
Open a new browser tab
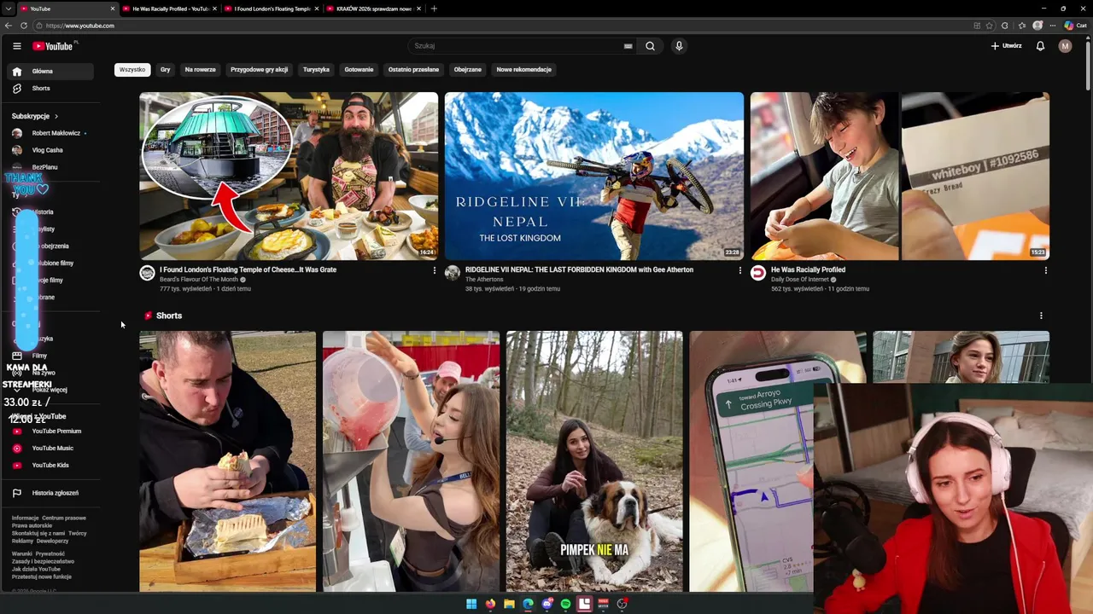point(434,9)
